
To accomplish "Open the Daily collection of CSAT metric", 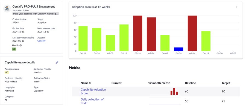I will (x=92, y=101).
